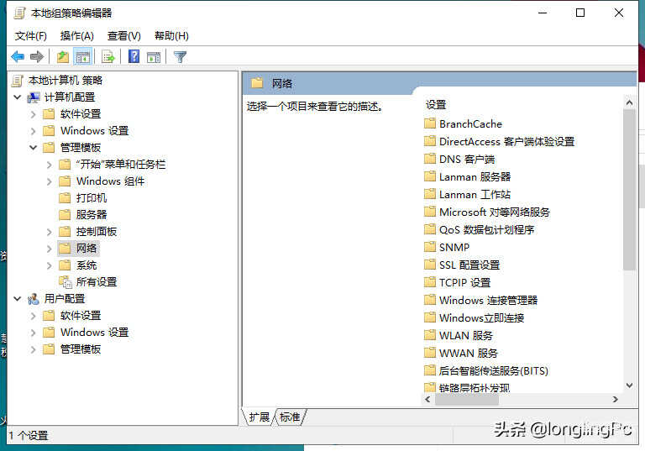Open the 查看(V) menu
Screen dimensions: 645x451
point(123,36)
